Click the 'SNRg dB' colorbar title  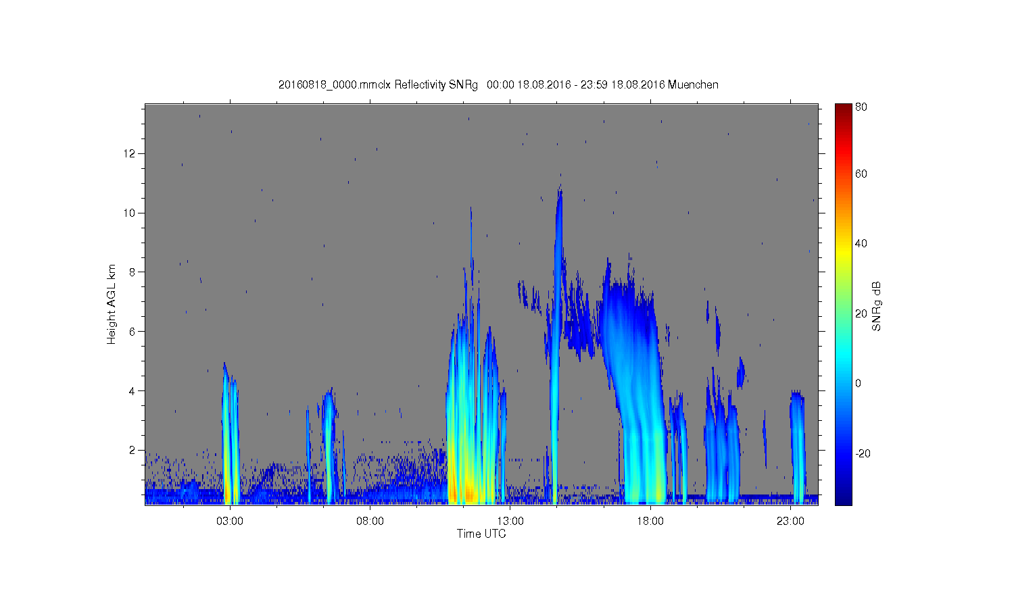[x=877, y=306]
